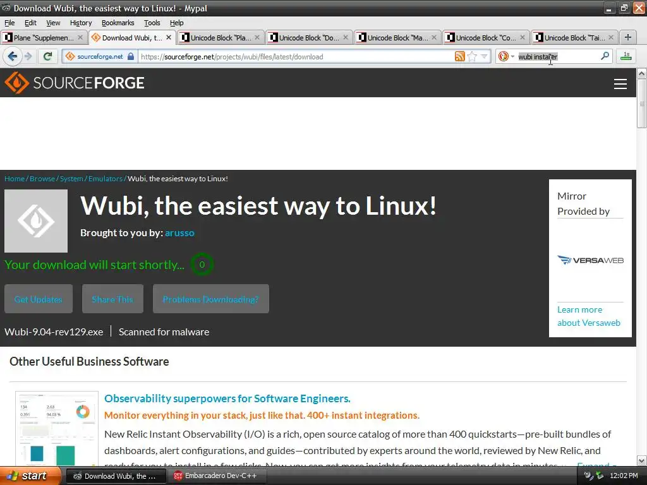Close the Unicode Block "Tai..." tab
647x485 pixels.
[x=611, y=37]
